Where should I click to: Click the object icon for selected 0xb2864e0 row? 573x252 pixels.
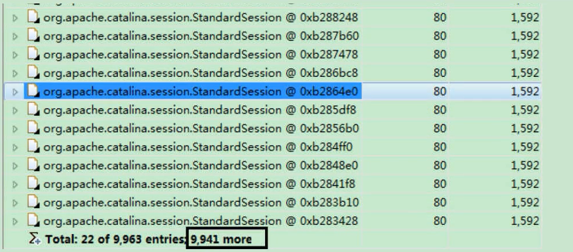[x=34, y=91]
